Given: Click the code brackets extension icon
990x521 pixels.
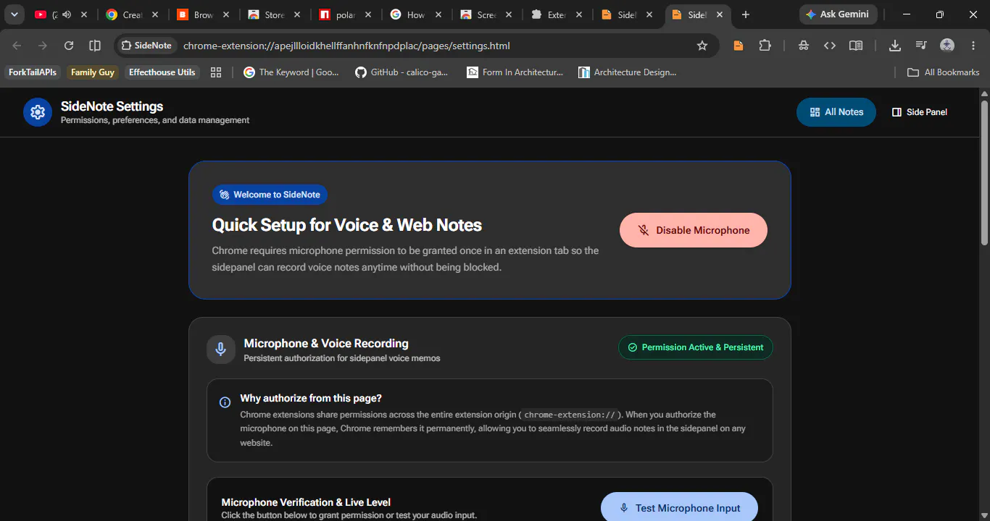Looking at the screenshot, I should [x=830, y=46].
